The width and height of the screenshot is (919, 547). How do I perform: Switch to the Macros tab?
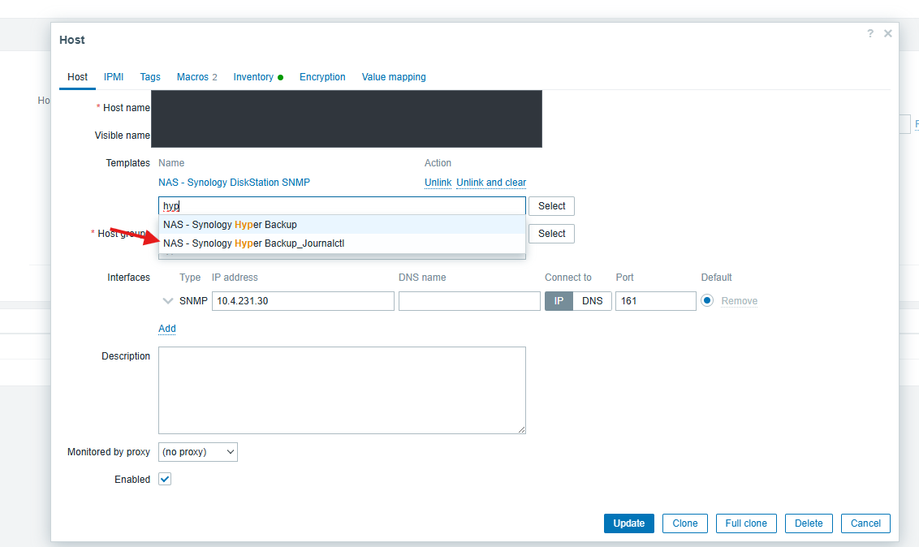point(197,77)
